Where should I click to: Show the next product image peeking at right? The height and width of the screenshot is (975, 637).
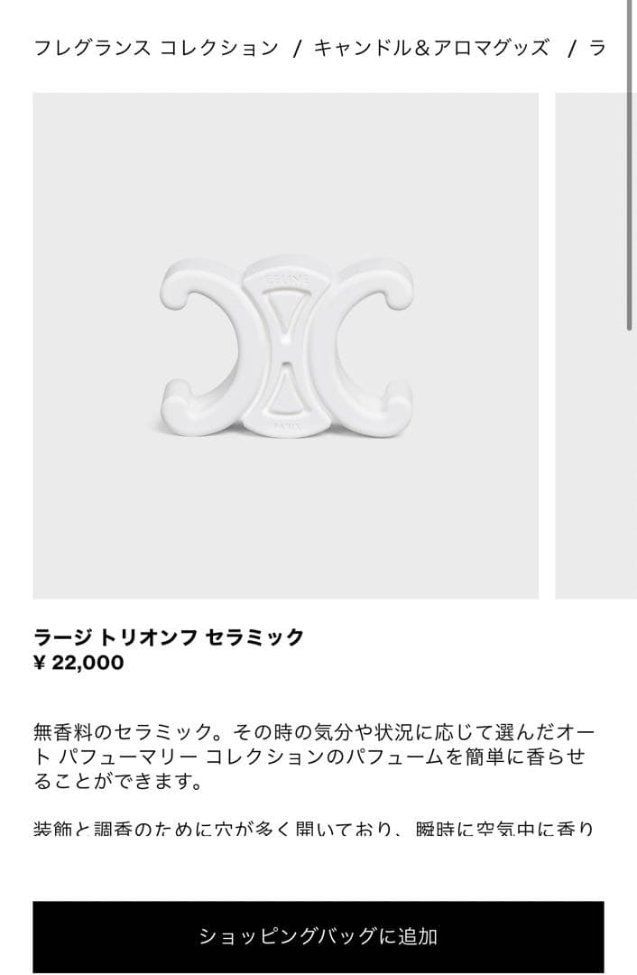(x=595, y=346)
